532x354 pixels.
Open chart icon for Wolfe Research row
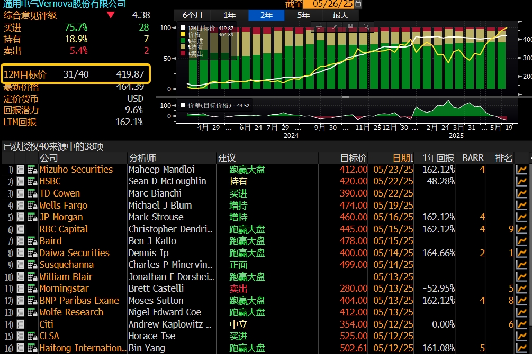coord(521,312)
